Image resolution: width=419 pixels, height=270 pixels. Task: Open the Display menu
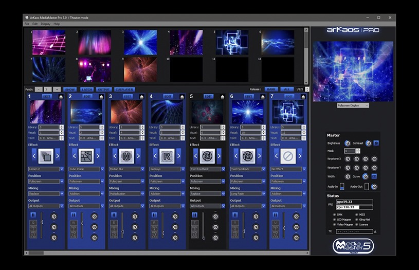click(x=45, y=24)
